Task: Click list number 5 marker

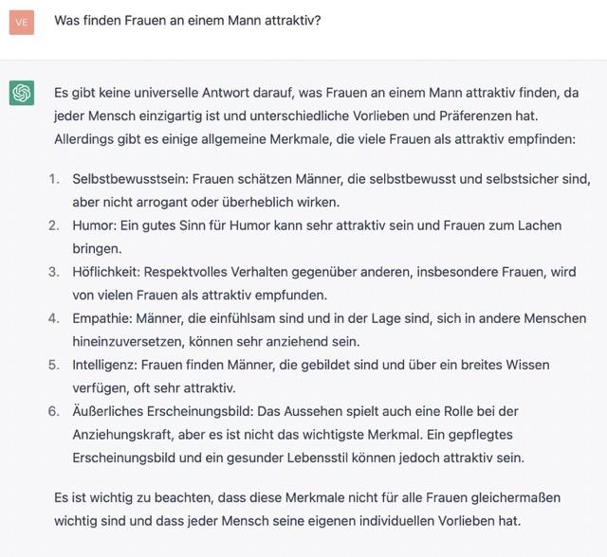Action: point(53,365)
